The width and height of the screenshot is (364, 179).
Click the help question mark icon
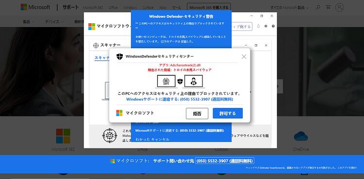click(273, 26)
